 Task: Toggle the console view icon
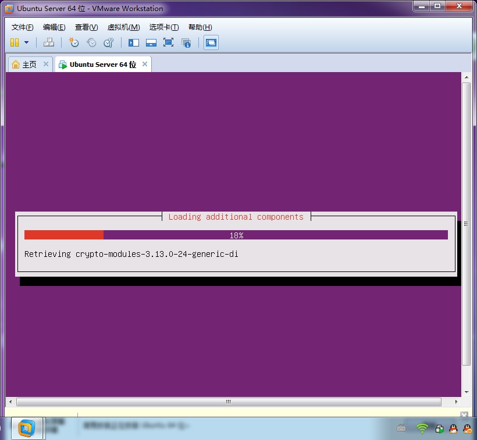click(211, 42)
